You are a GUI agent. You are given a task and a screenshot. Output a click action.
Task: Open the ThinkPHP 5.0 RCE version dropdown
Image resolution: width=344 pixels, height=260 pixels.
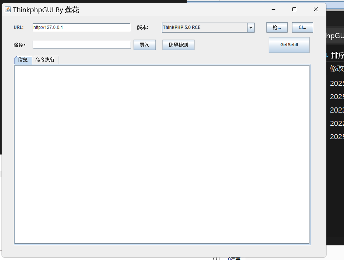point(208,28)
